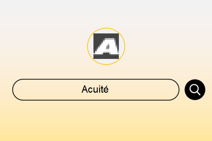The height and width of the screenshot is (141, 212).
Task: Hit the circular search button at right
Action: [195, 90]
